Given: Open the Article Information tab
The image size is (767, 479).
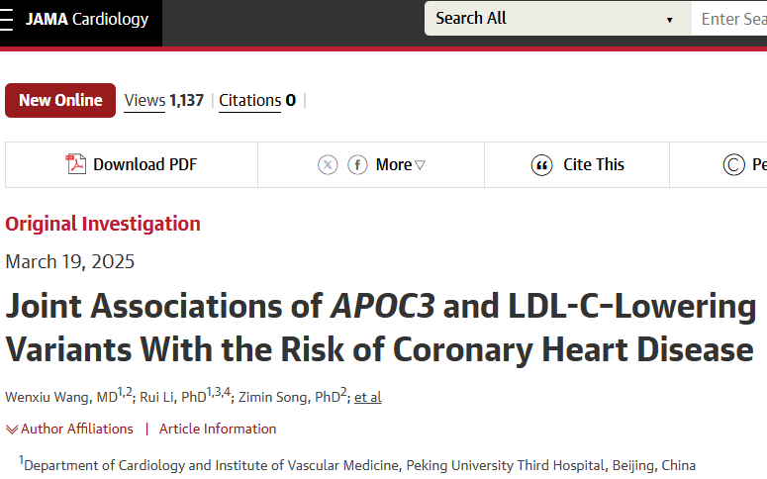Looking at the screenshot, I should [218, 430].
